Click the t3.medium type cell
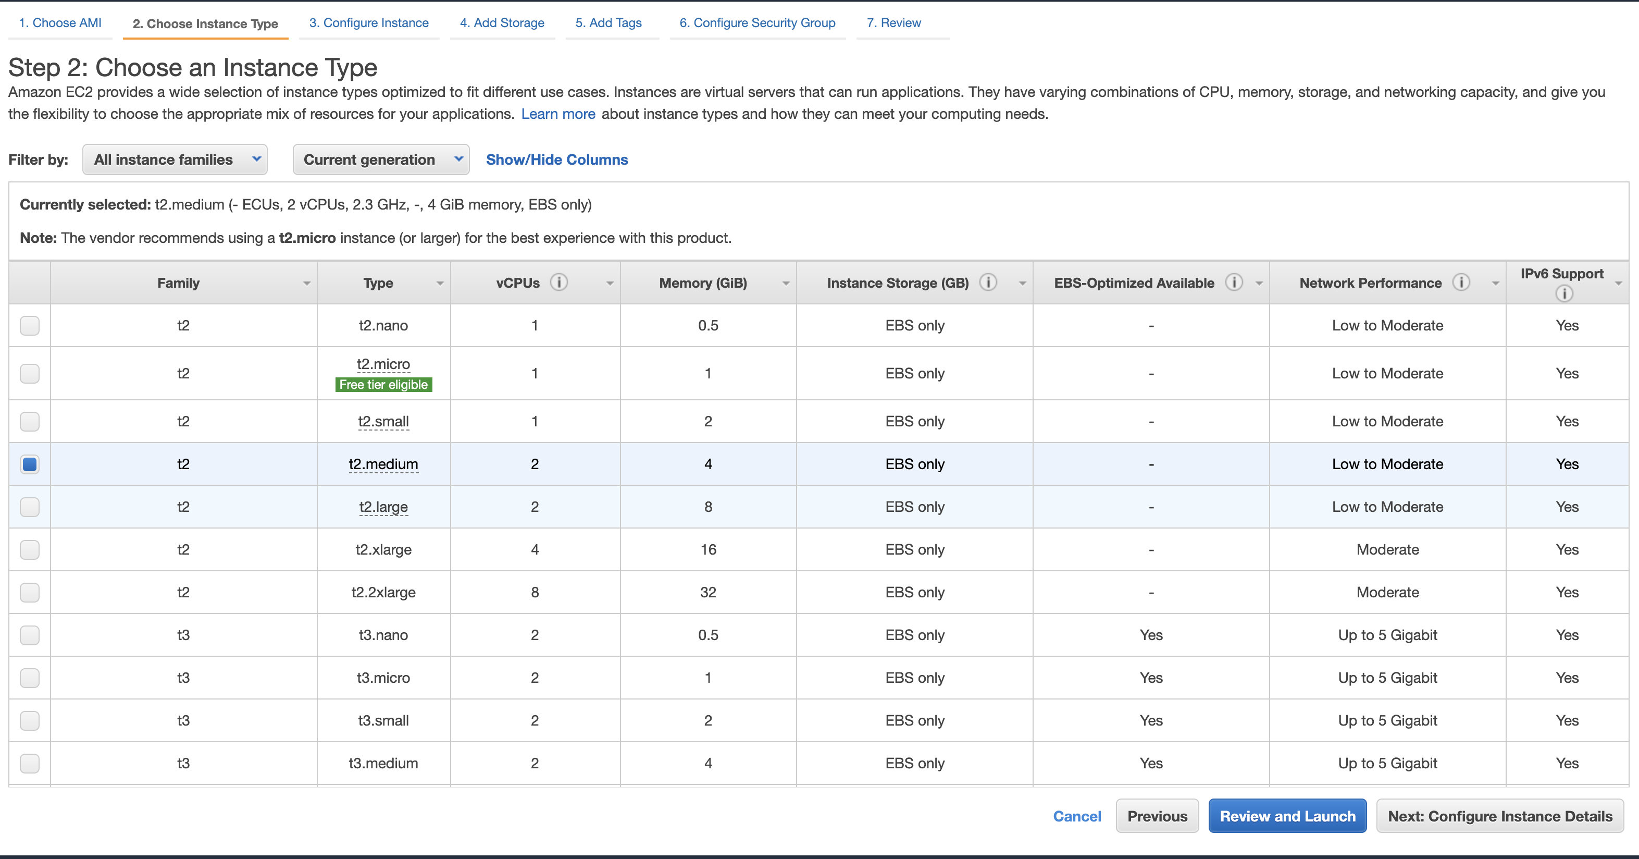 [383, 763]
